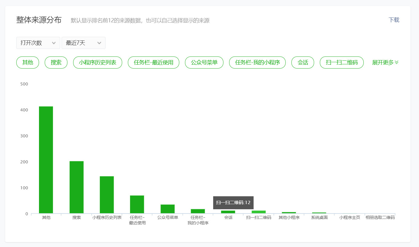Click the 其他 bar in the chart
Screen dimensions: 419x247
(x=46, y=160)
